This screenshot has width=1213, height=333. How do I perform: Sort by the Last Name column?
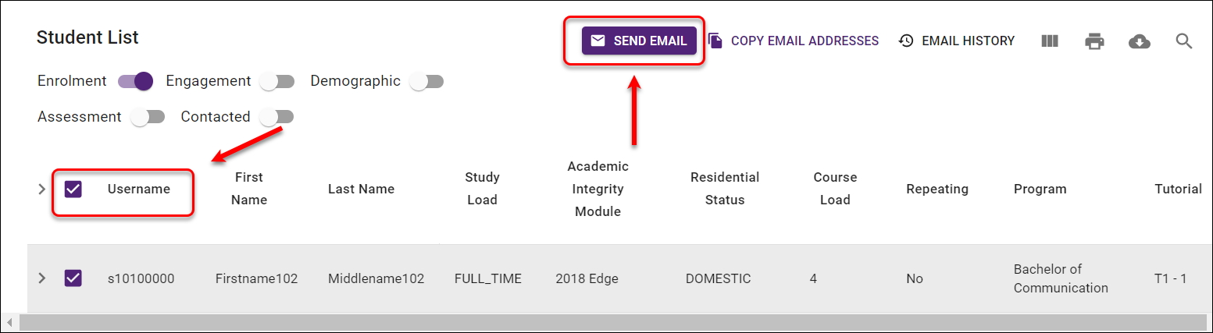click(x=361, y=189)
